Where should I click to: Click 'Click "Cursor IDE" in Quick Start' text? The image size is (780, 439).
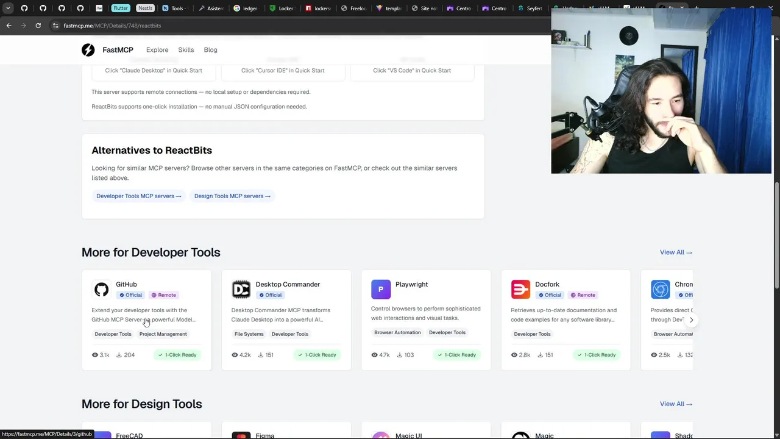pyautogui.click(x=283, y=70)
